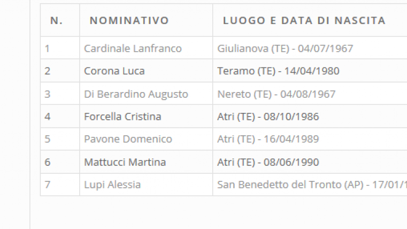Click the Atri (TE) - 08/06/1990 cell

pos(268,162)
